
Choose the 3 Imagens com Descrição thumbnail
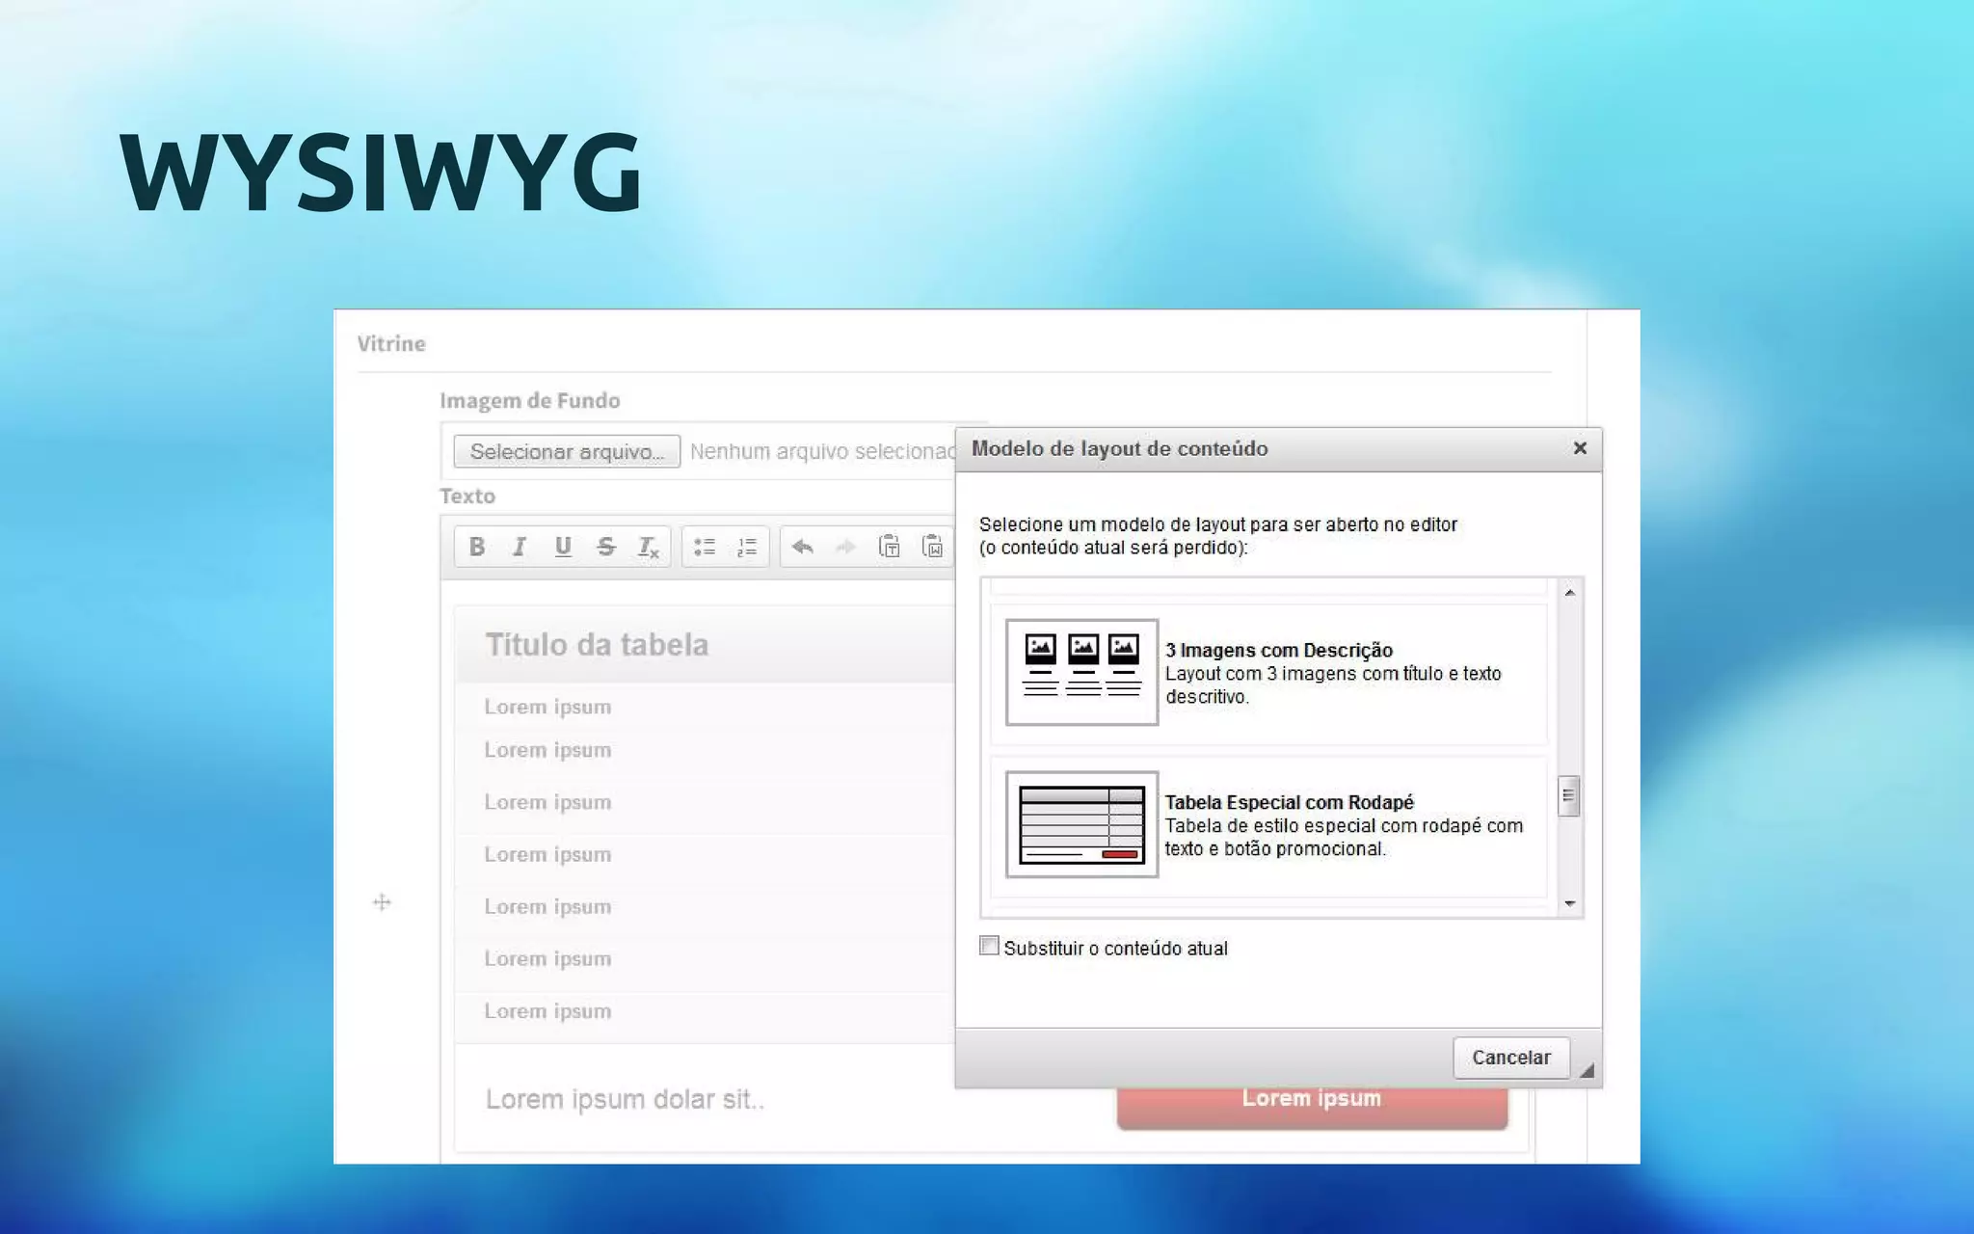[x=1081, y=672]
